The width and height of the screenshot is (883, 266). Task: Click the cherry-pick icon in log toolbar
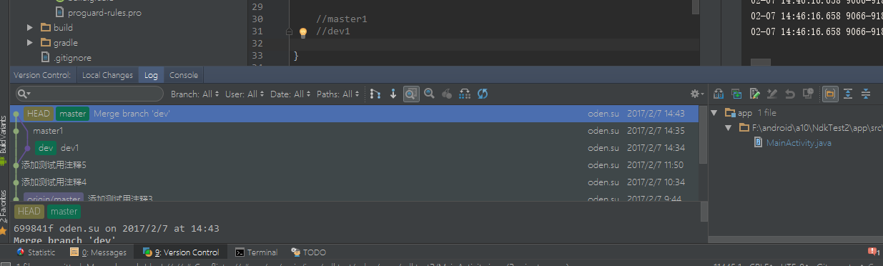447,94
